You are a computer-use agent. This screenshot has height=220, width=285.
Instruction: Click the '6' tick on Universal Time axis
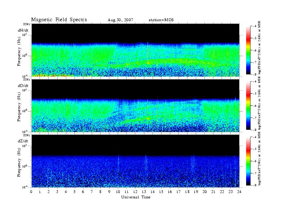click(83, 192)
